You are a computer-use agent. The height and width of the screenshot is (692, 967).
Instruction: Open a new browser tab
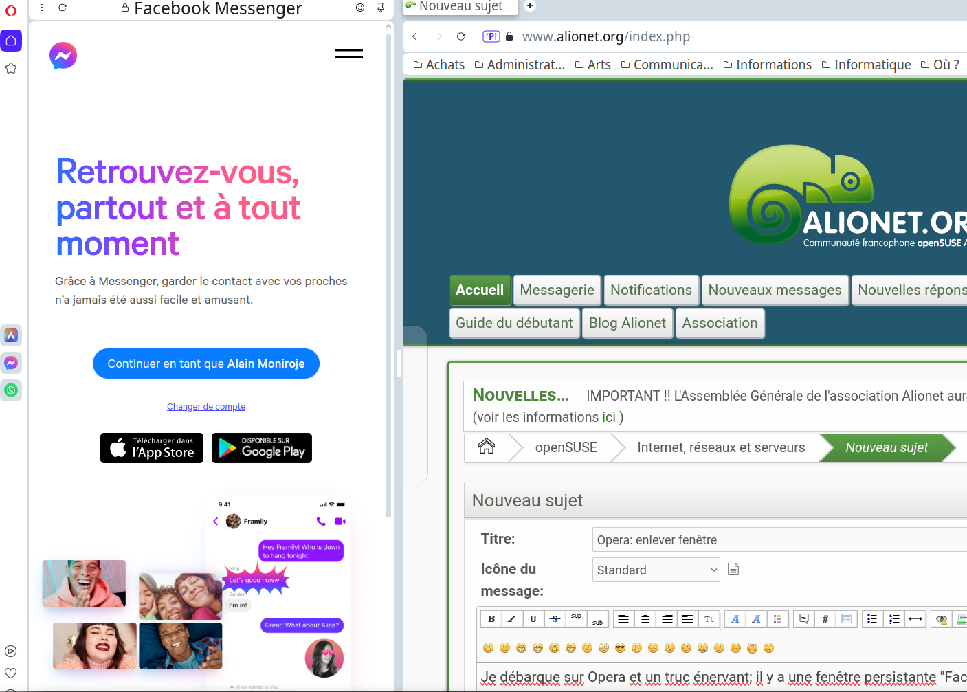point(530,6)
